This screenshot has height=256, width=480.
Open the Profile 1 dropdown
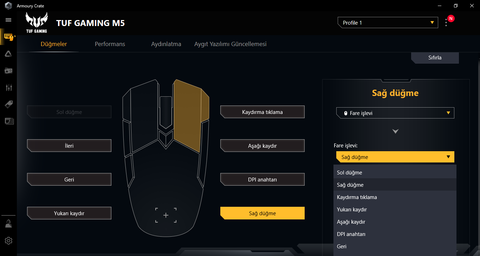388,23
